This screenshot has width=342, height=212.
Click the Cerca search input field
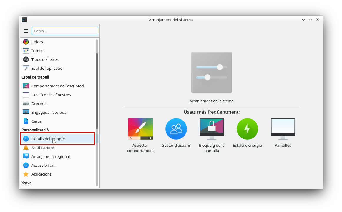click(65, 31)
